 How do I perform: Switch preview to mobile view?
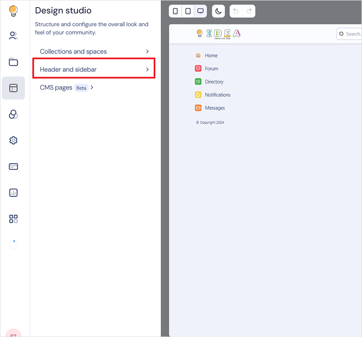(x=175, y=11)
